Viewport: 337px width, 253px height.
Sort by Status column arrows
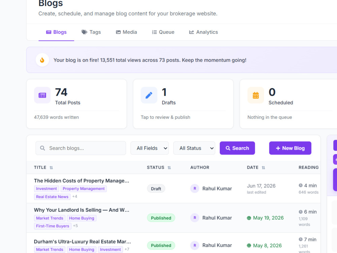coord(169,168)
